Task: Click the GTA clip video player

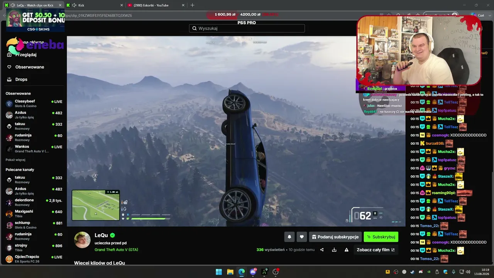Action: click(236, 131)
